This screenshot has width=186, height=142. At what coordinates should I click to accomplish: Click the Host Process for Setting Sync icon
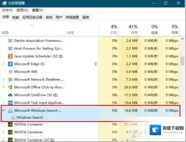(10, 48)
